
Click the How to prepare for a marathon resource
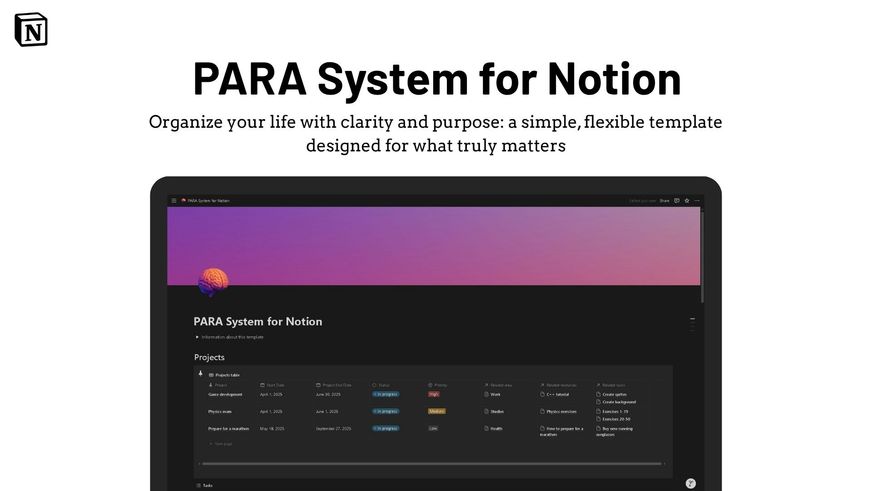(x=562, y=431)
